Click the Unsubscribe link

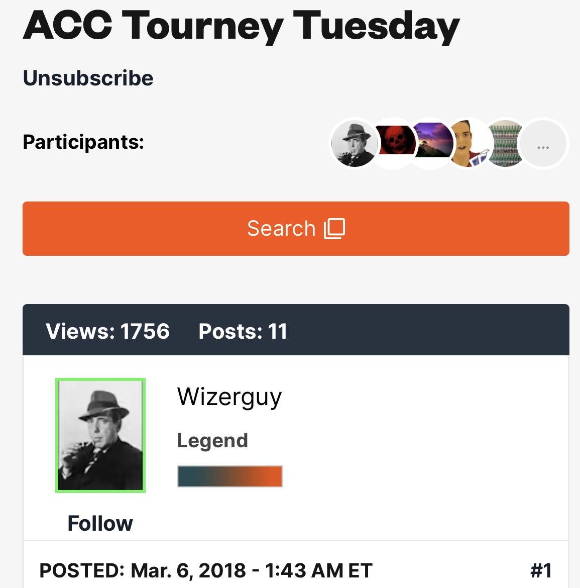[88, 78]
